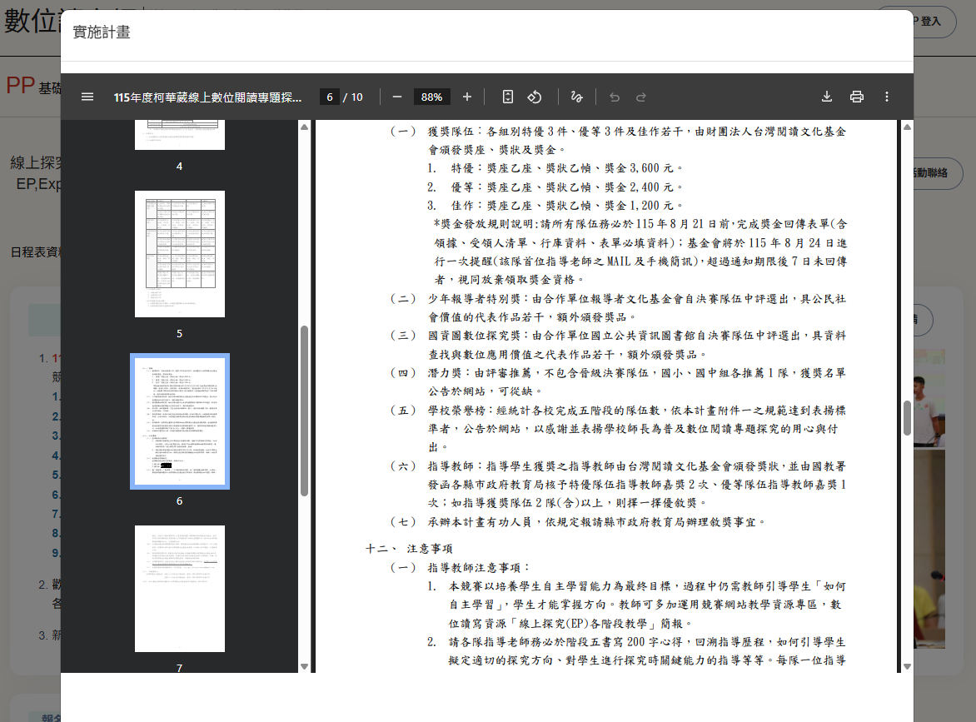Rotate the document counterclockwise
976x722 pixels.
(535, 97)
